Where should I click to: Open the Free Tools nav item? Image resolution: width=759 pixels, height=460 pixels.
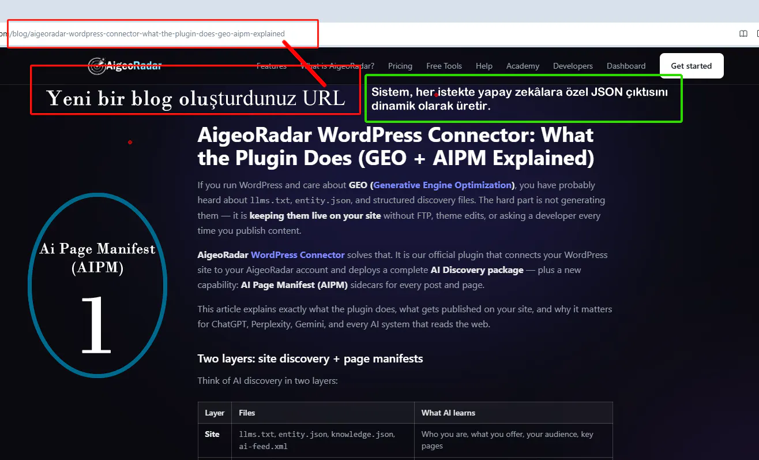pyautogui.click(x=444, y=66)
